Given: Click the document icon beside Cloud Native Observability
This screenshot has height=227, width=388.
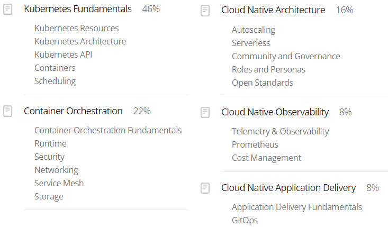Looking at the screenshot, I should coord(205,113).
